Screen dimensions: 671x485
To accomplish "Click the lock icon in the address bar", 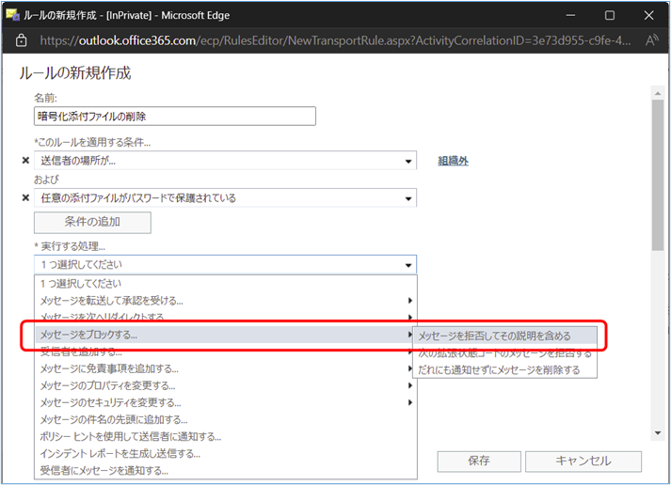I will click(21, 40).
